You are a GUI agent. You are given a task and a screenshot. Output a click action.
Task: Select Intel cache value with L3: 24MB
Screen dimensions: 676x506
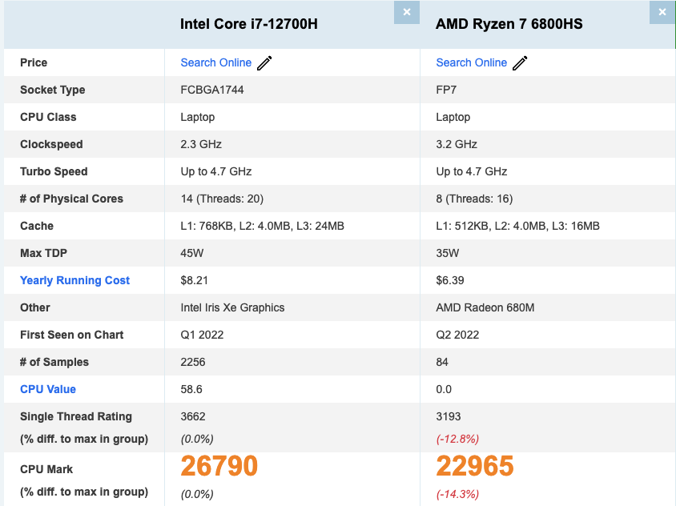pos(262,226)
